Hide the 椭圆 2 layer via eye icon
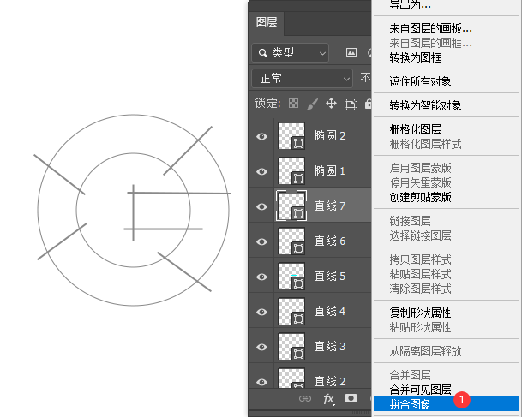Viewport: 522px width, 417px height. point(261,136)
